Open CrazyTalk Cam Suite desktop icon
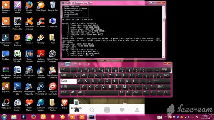Screen dimensions: 214x120 click(53, 89)
